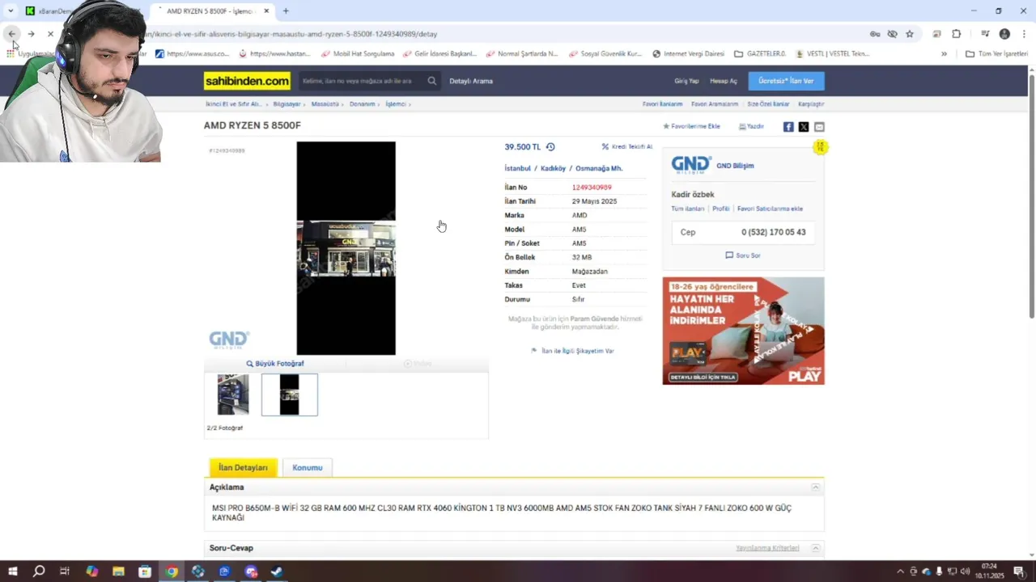Open Kadıköy location link
The width and height of the screenshot is (1036, 582).
[553, 168]
